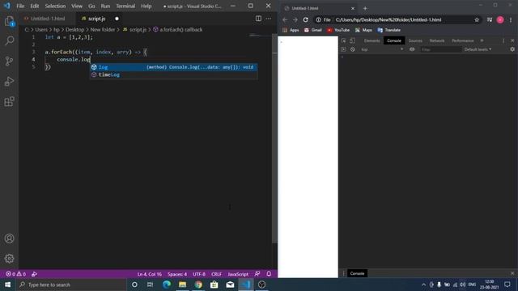Switch to the Sources tab
Viewport: 518px width, 291px height.
[415, 40]
